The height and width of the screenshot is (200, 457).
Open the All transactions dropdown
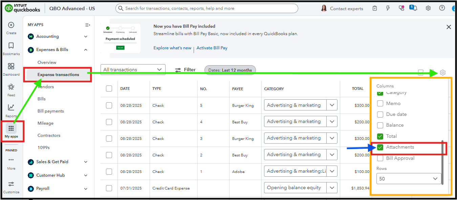pos(133,70)
